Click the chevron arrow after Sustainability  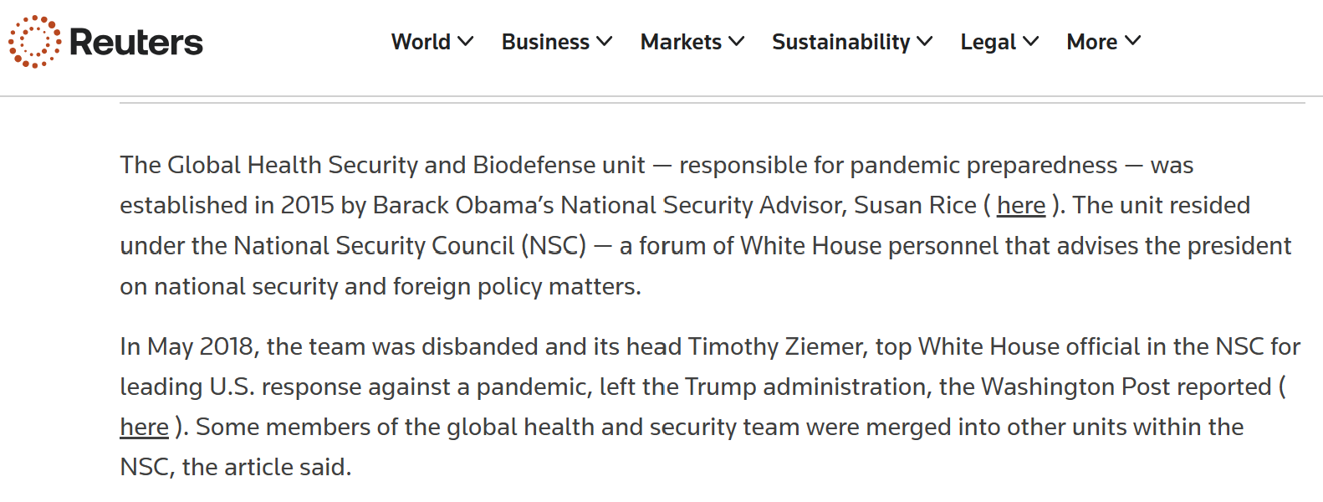click(x=925, y=41)
